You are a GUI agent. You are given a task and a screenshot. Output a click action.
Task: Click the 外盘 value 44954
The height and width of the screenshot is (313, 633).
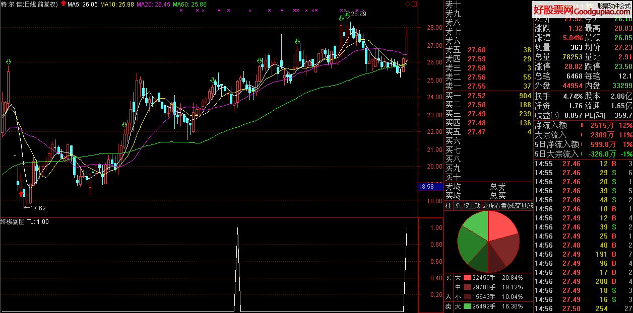(x=572, y=86)
